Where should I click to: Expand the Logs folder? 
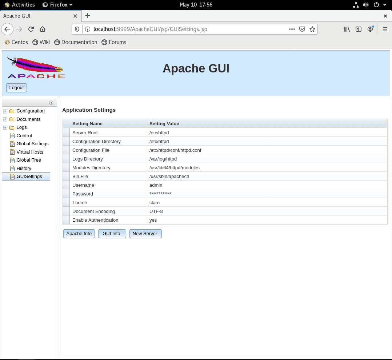5,127
